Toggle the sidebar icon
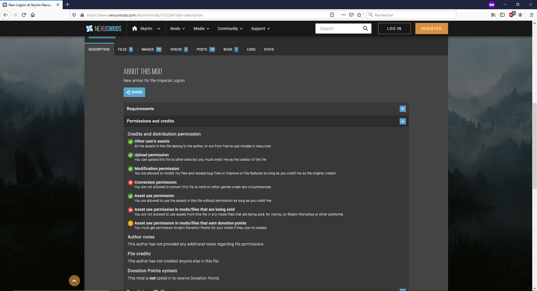This screenshot has height=291, width=537. (x=502, y=15)
